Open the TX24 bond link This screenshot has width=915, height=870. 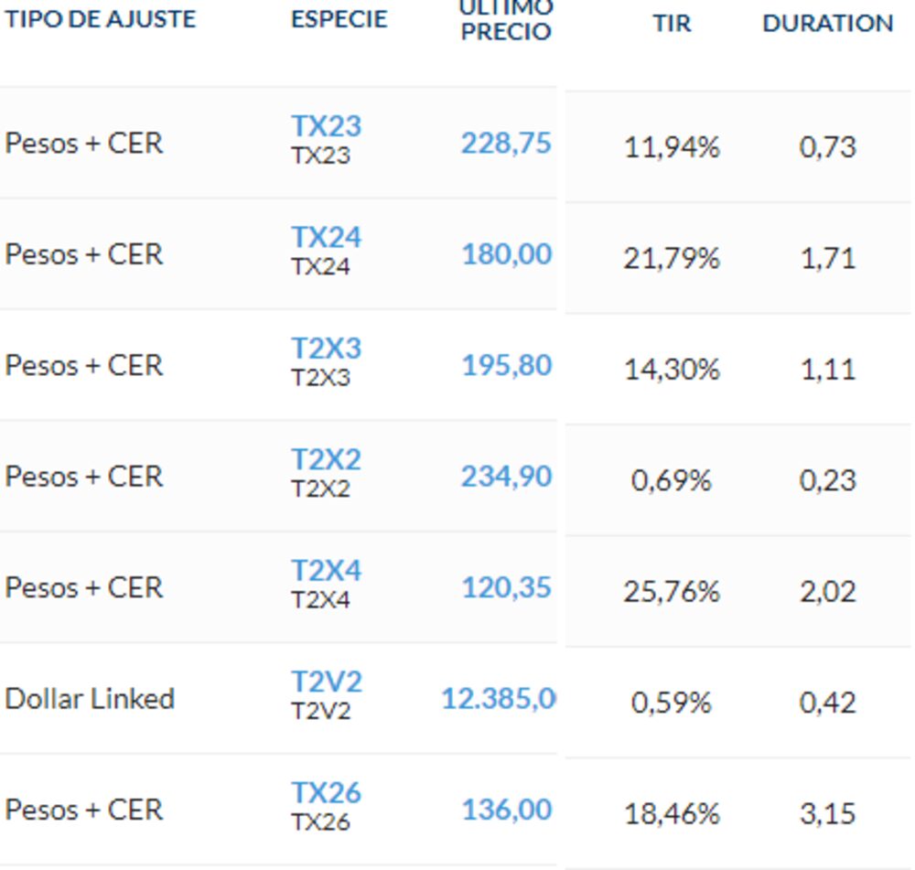pyautogui.click(x=326, y=238)
